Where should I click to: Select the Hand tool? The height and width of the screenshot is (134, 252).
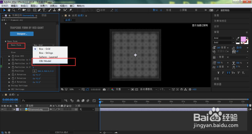9,10
